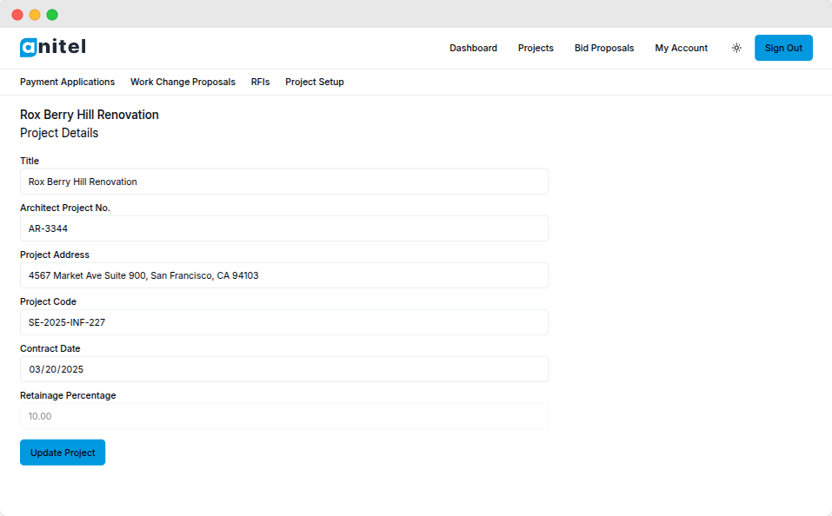Image resolution: width=832 pixels, height=516 pixels.
Task: Open Bid Proposals from the top navigation
Action: pyautogui.click(x=603, y=48)
